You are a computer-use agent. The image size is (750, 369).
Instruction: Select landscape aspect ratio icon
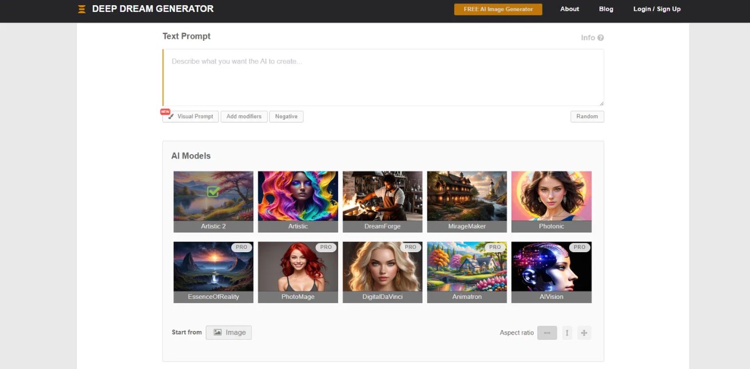547,333
